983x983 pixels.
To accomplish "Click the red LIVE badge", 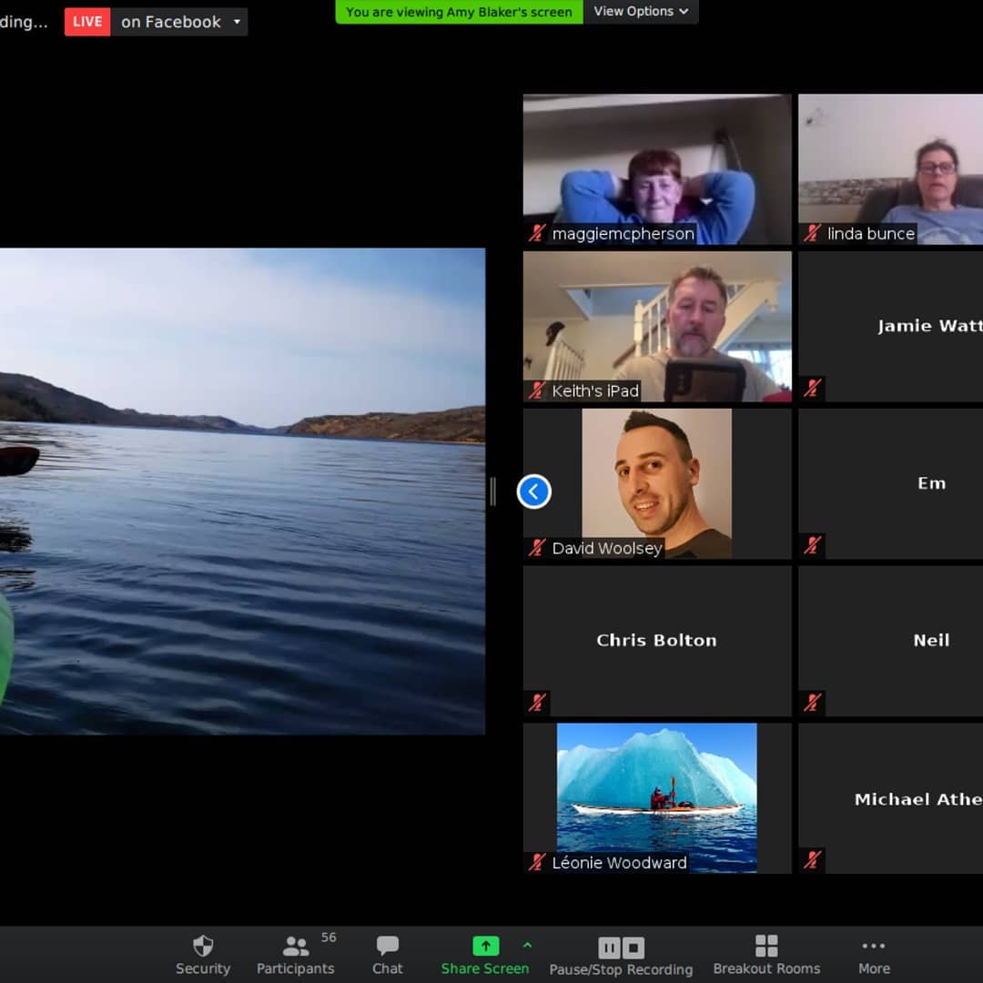I will [x=87, y=22].
